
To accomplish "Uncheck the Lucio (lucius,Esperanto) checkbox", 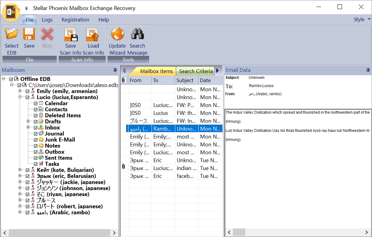I will pos(28,97).
